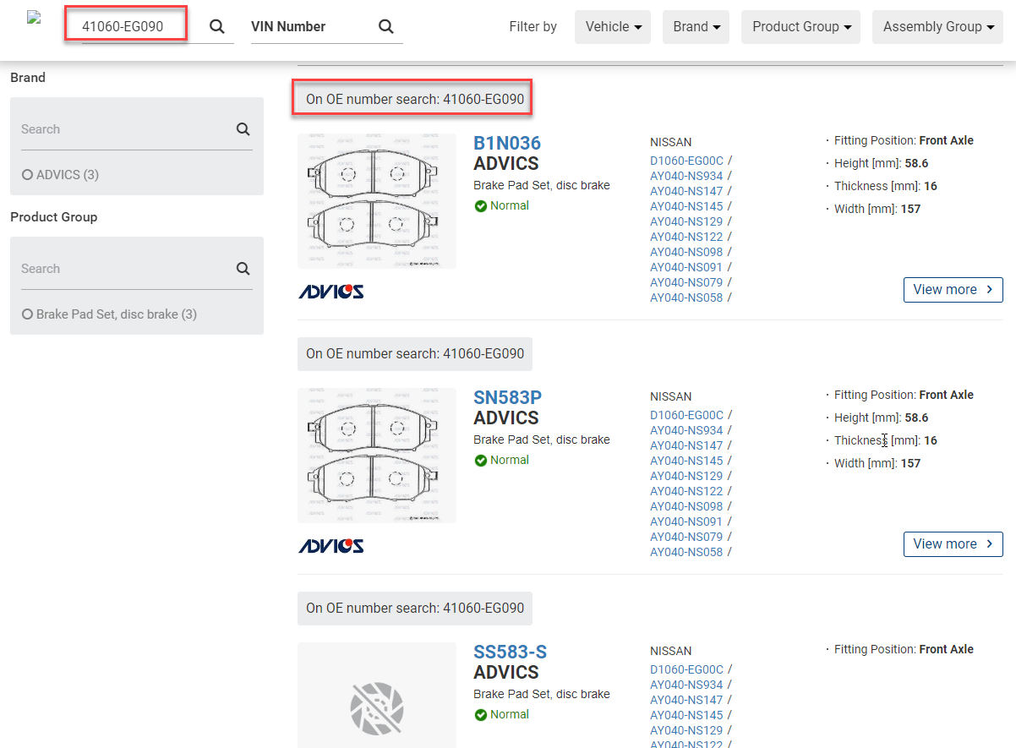Open View more for SN583P
Viewport: 1016px width, 748px height.
coord(953,544)
